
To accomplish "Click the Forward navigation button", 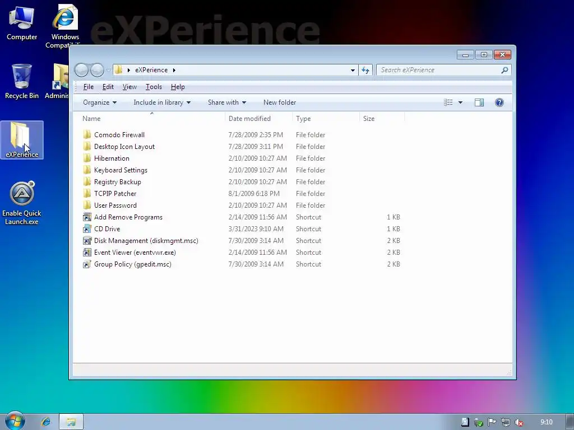I will click(97, 70).
